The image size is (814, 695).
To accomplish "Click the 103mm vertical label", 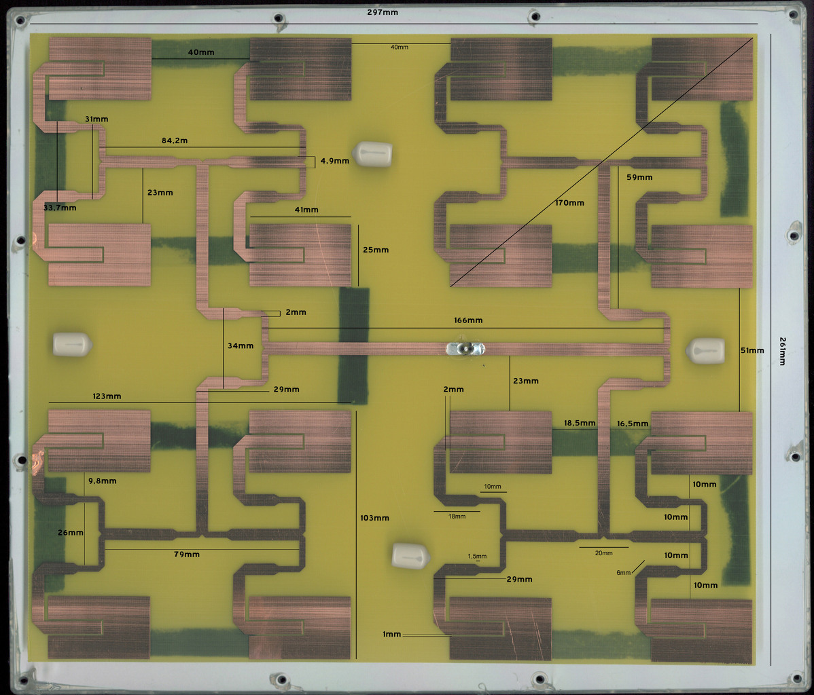I will coord(375,518).
